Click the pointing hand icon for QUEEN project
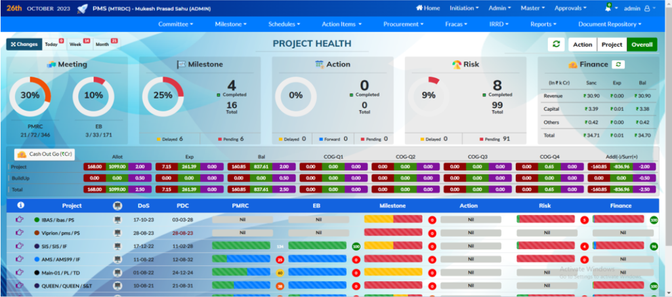This screenshot has height=297, width=672. coord(20,286)
